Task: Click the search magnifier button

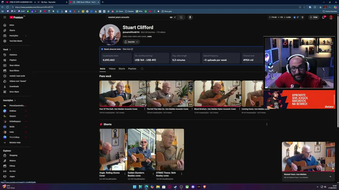Action: point(181,17)
